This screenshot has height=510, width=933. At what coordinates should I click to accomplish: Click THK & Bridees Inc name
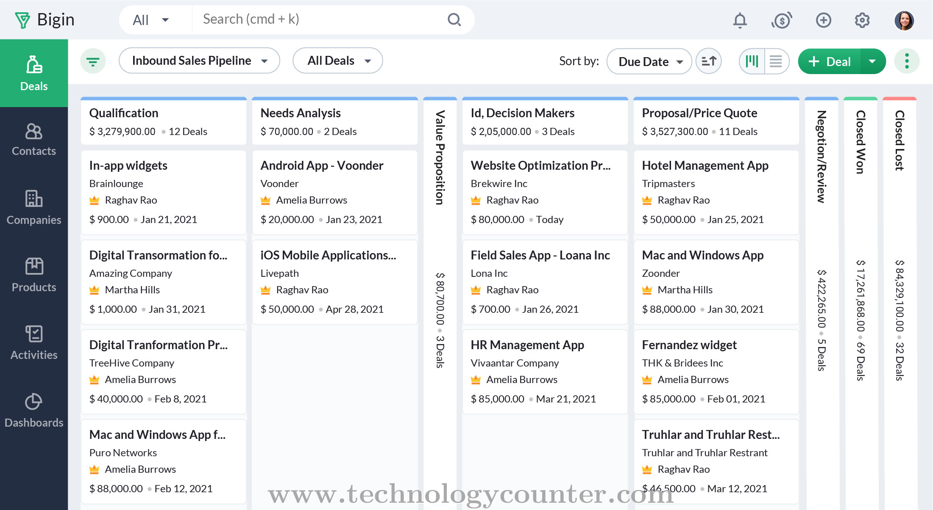(x=682, y=363)
